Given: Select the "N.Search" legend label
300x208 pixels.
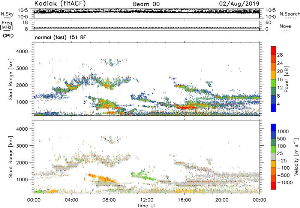Looking at the screenshot, I should click(x=289, y=14).
